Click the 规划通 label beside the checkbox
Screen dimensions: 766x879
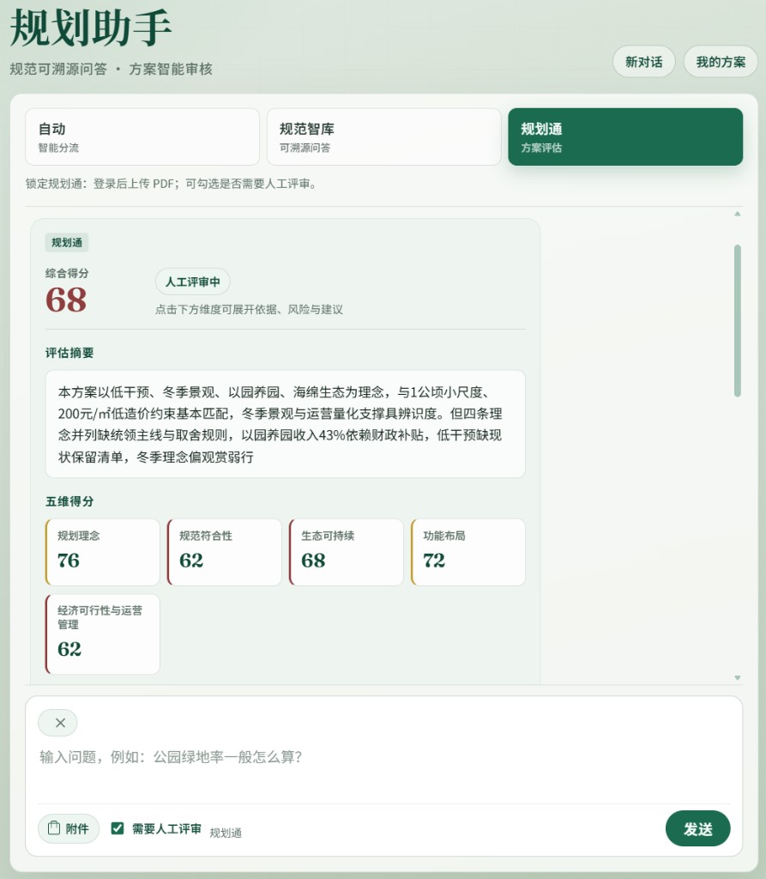pos(226,833)
